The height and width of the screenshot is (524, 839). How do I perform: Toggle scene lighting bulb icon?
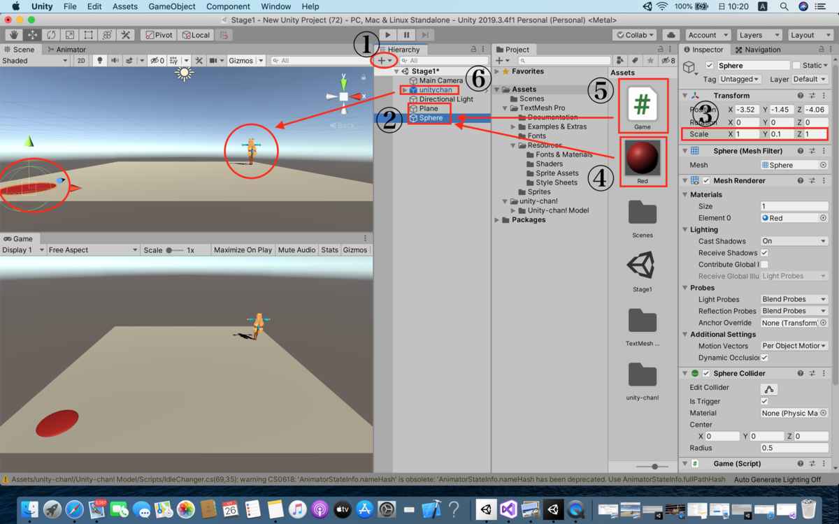[100, 61]
